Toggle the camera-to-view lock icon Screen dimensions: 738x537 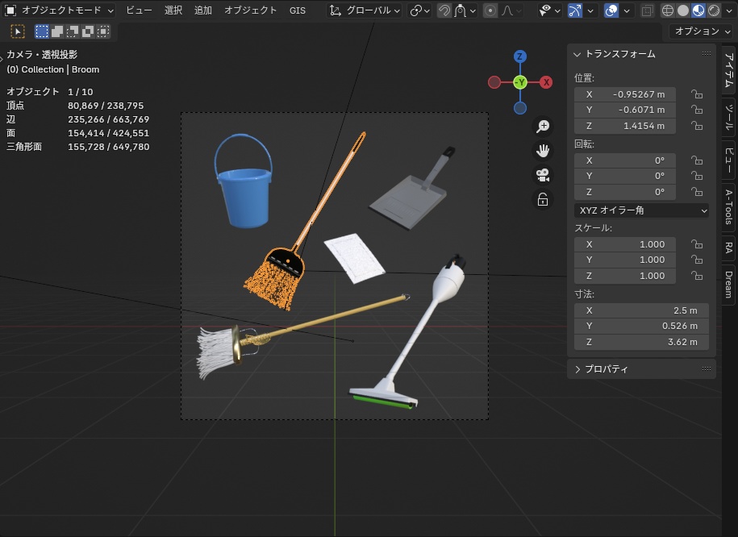[543, 199]
